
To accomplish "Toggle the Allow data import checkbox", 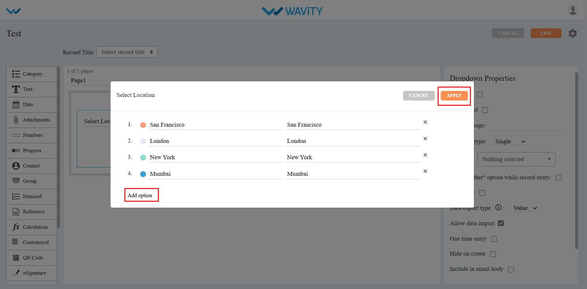I will pyautogui.click(x=501, y=223).
